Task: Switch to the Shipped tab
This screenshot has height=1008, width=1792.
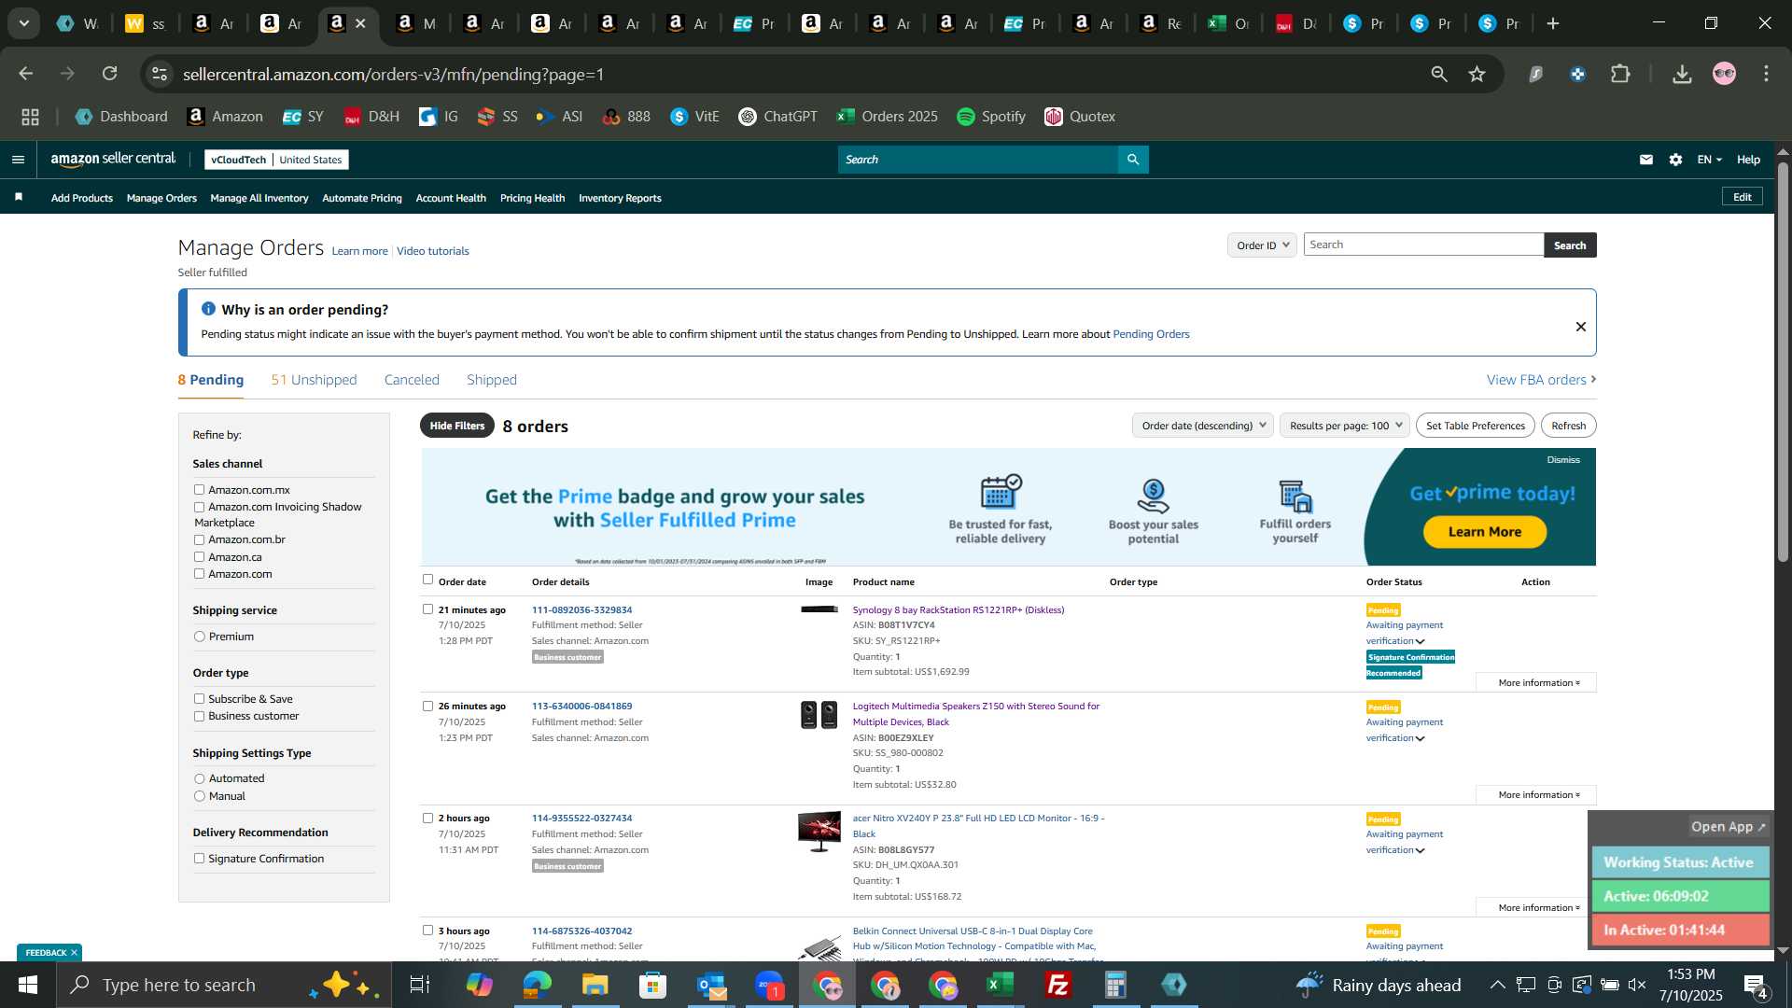Action: (x=492, y=380)
